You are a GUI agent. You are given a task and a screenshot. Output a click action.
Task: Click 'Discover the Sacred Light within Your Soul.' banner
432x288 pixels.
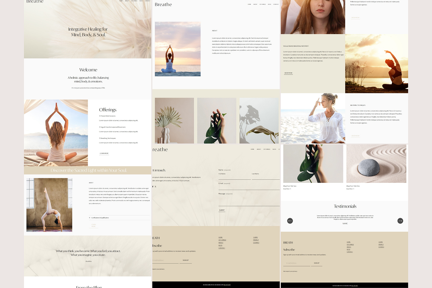89,170
